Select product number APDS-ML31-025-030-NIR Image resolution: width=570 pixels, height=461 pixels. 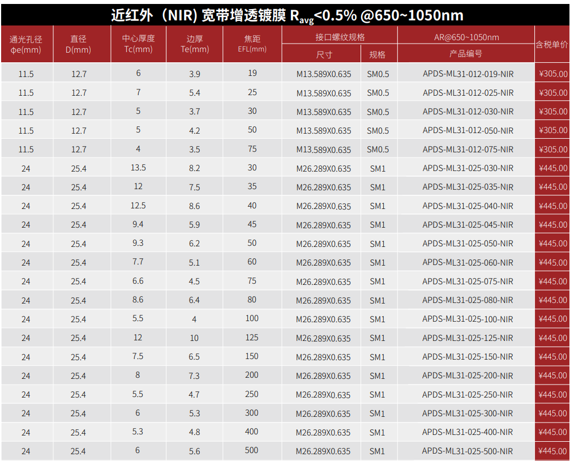pos(468,168)
